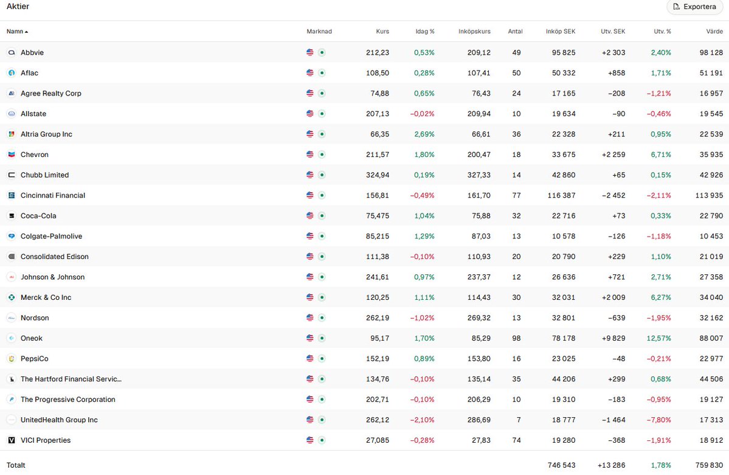Open The Progressive Corporation stock page
Image resolution: width=729 pixels, height=475 pixels.
(68, 400)
